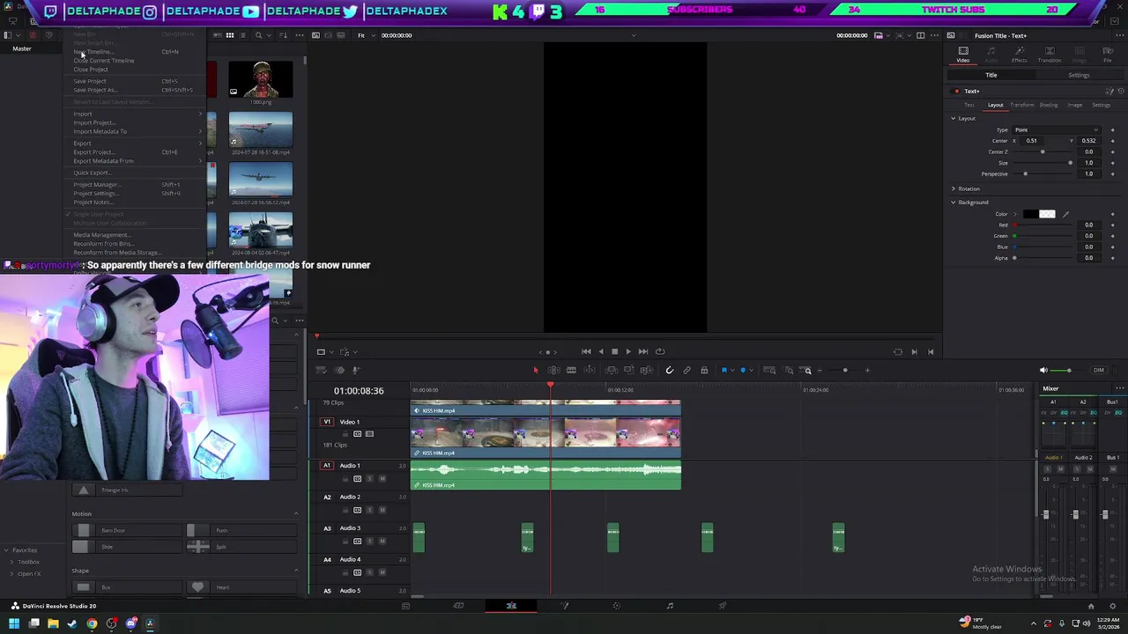Open the Inspector Transition tab icon

tap(1049, 55)
